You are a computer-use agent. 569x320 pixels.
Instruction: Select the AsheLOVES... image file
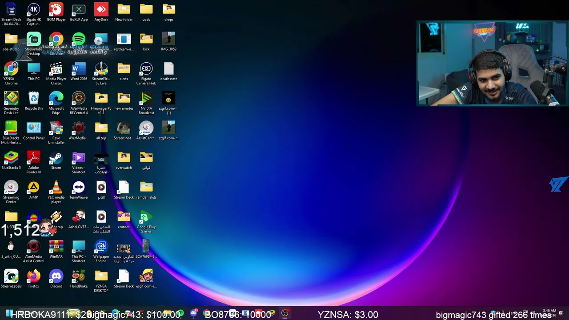pos(79,220)
